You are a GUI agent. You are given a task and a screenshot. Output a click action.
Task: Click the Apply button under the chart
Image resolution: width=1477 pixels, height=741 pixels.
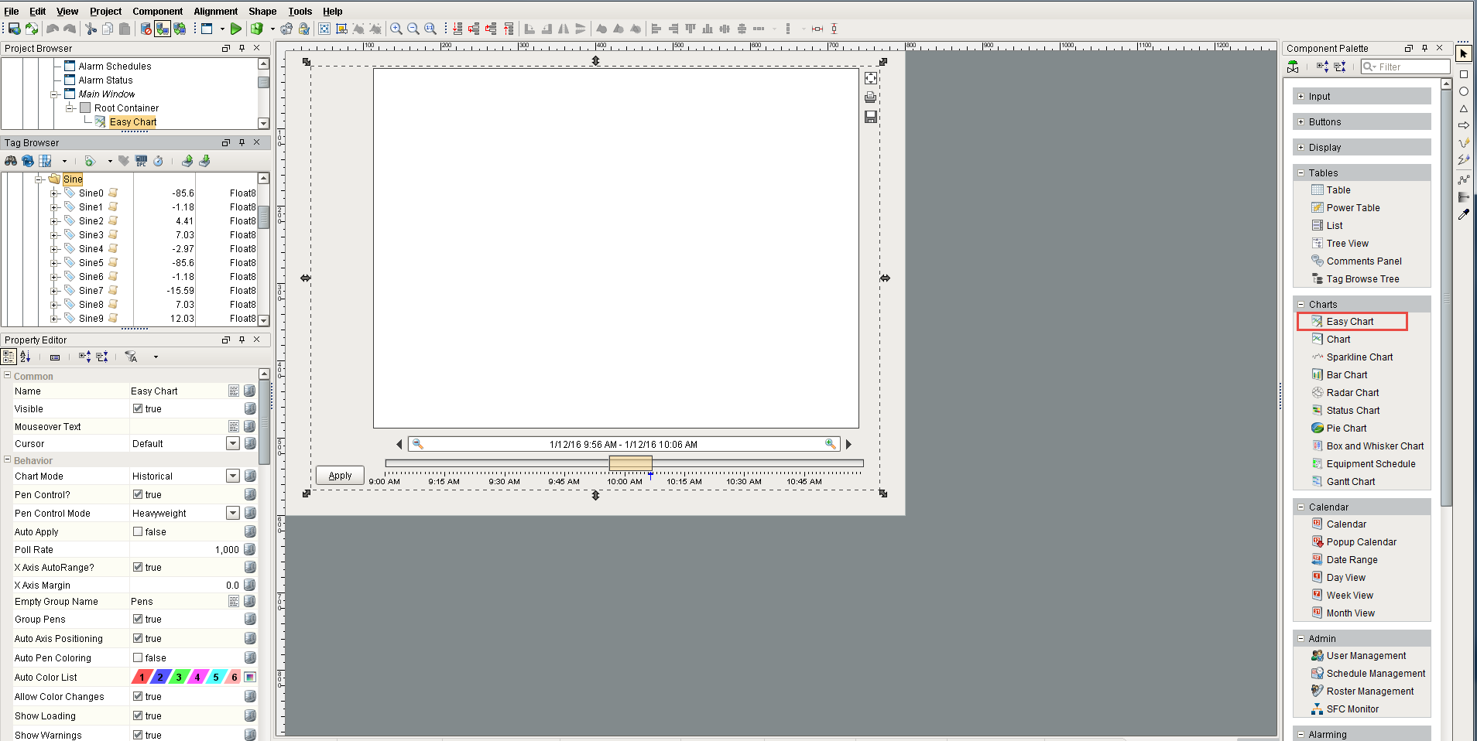click(x=340, y=476)
